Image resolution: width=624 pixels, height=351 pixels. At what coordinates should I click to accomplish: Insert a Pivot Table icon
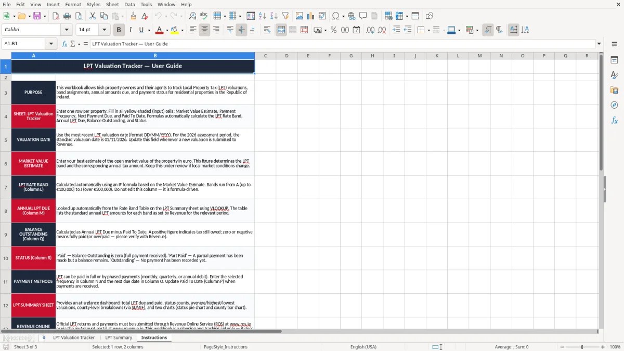322,16
